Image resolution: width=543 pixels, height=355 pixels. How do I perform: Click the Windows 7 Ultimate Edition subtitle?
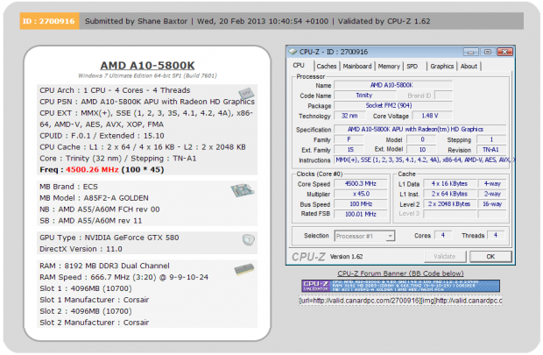[147, 76]
